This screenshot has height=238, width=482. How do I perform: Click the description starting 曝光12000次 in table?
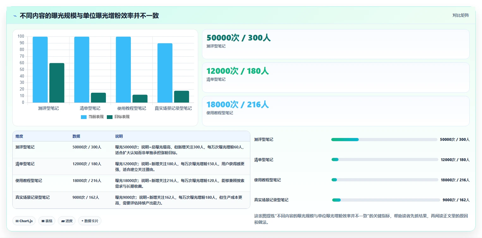[x=180, y=166]
